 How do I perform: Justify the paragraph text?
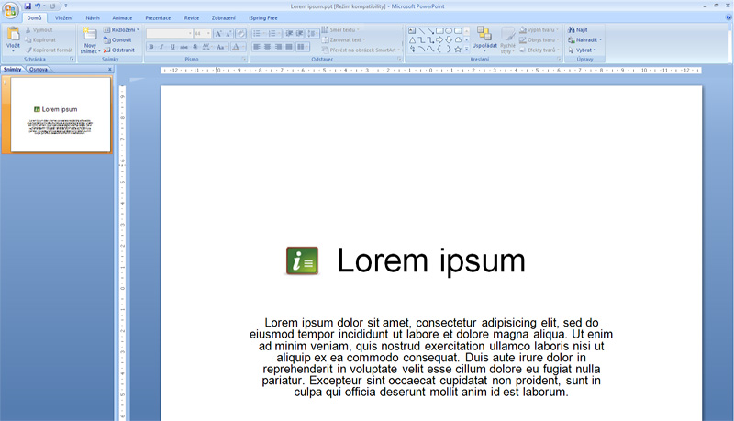(289, 47)
